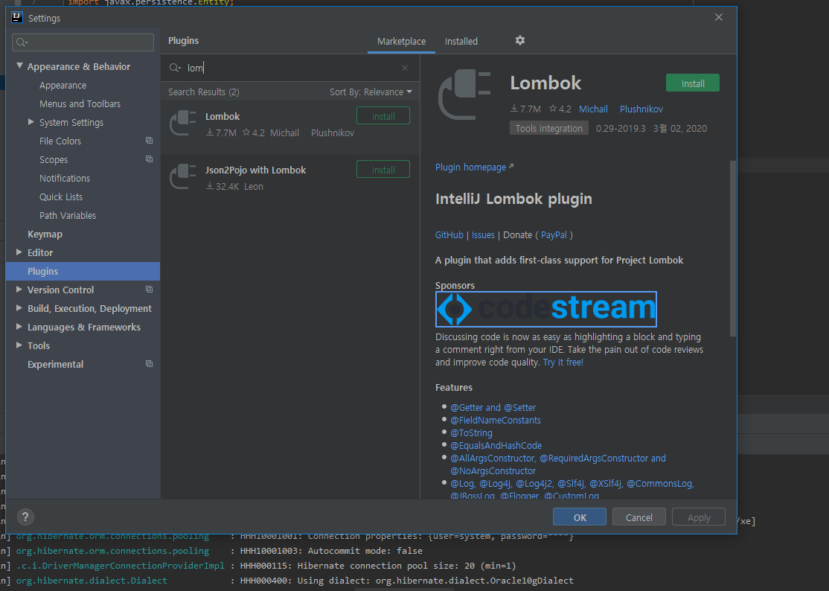Click the Plushnikov author link
This screenshot has height=591, width=829.
[x=641, y=109]
